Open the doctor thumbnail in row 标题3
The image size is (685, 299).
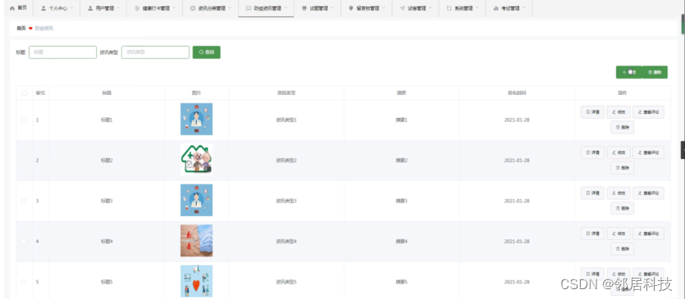click(x=197, y=200)
